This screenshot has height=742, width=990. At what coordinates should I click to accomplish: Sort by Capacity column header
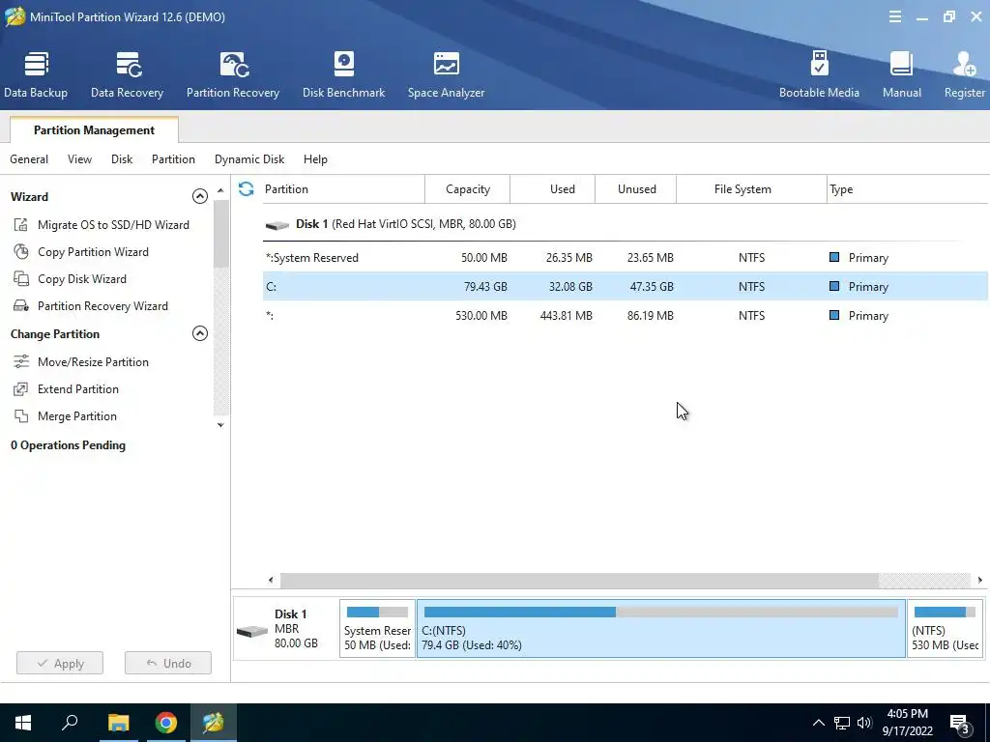coord(467,188)
